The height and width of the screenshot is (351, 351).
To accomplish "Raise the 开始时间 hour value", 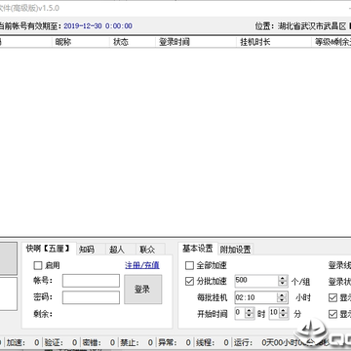I will (x=249, y=311).
